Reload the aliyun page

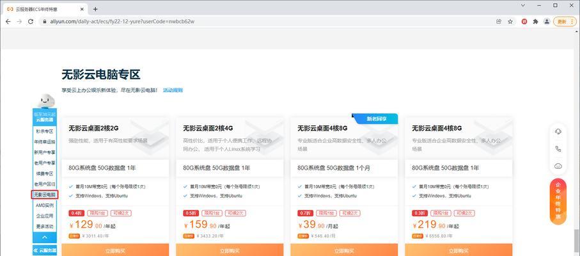pyautogui.click(x=31, y=22)
